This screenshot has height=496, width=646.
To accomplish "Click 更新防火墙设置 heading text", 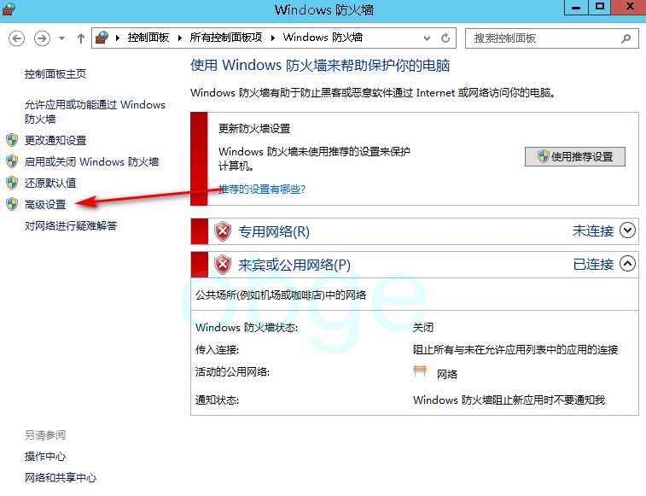I will pos(254,129).
